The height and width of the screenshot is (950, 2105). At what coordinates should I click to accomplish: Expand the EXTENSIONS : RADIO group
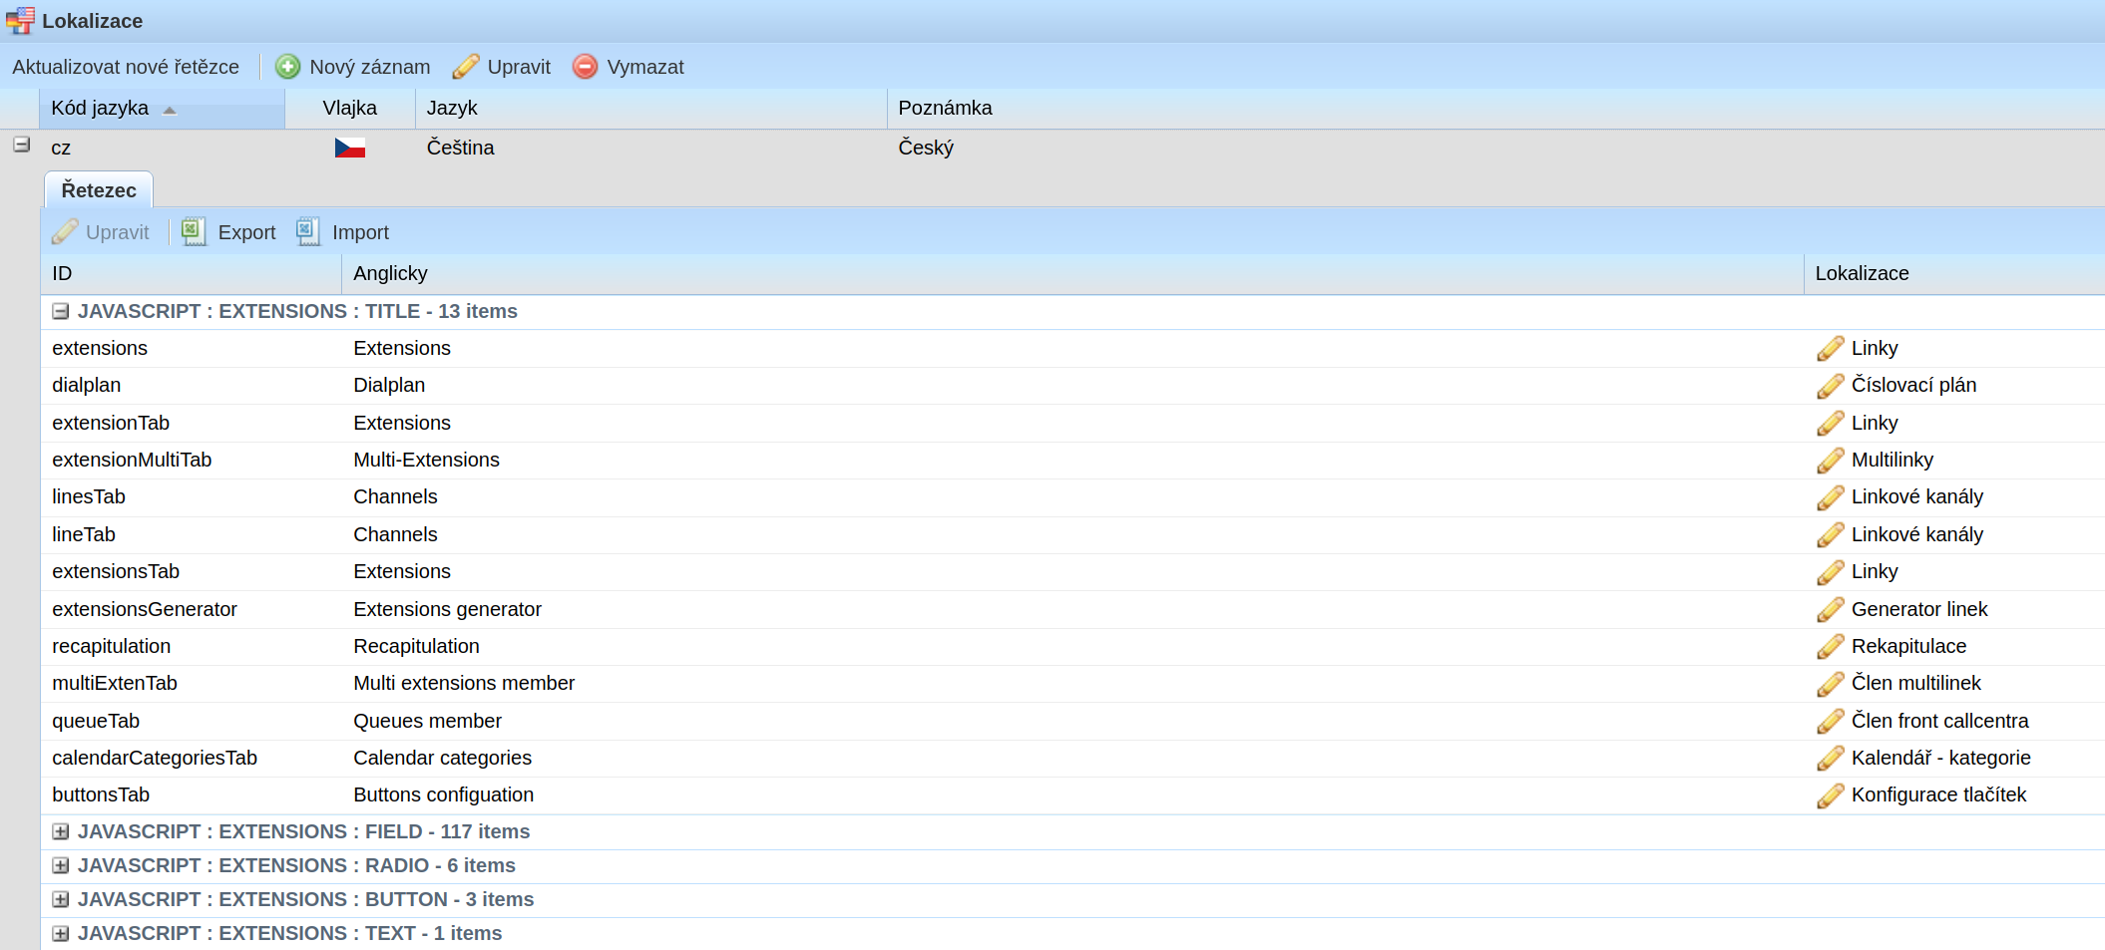tap(61, 865)
